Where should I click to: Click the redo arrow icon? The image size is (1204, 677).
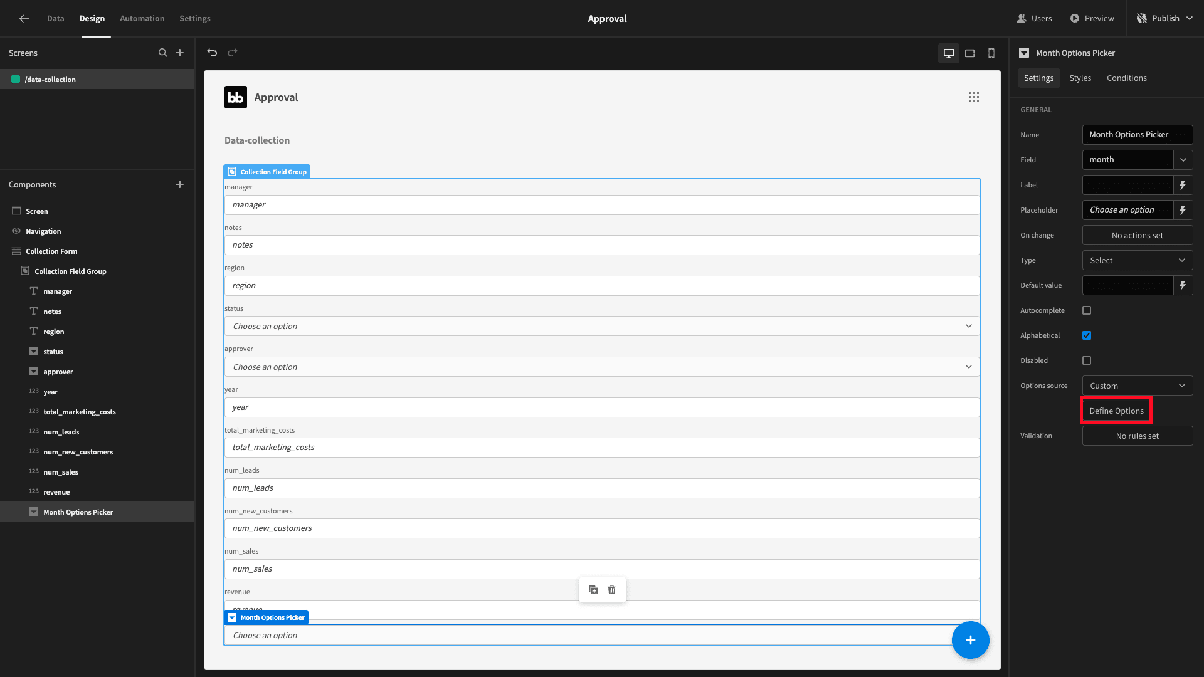(233, 53)
